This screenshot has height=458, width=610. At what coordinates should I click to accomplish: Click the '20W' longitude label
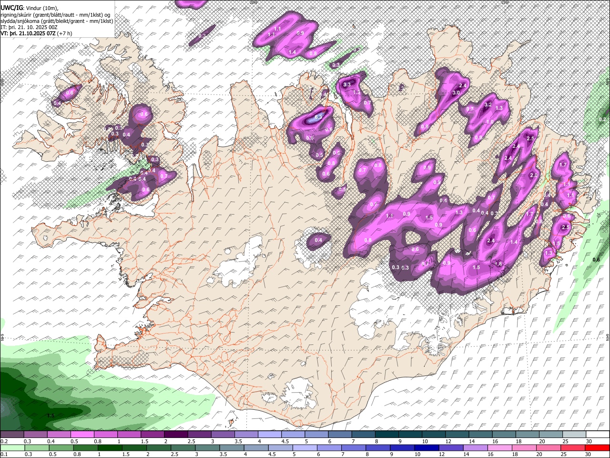click(x=253, y=2)
